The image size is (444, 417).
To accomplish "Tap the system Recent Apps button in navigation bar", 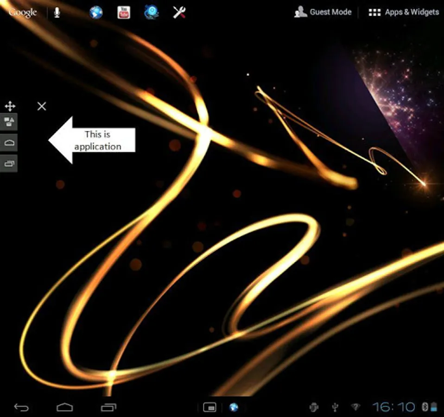I will (x=108, y=407).
